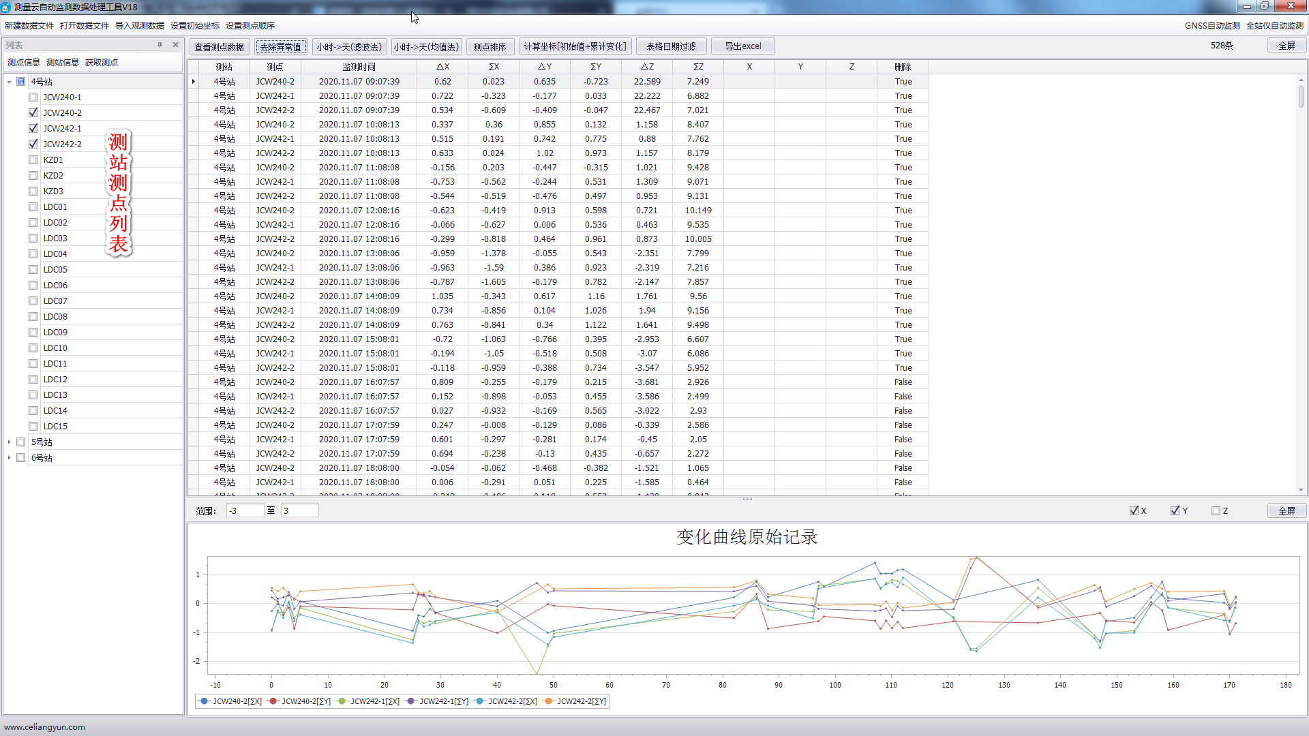Open 导入观测数据 menu
Viewport: 1309px width, 736px height.
point(140,26)
